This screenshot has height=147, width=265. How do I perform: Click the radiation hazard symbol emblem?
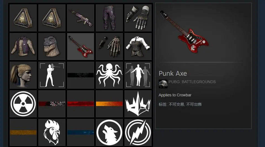click(x=23, y=104)
